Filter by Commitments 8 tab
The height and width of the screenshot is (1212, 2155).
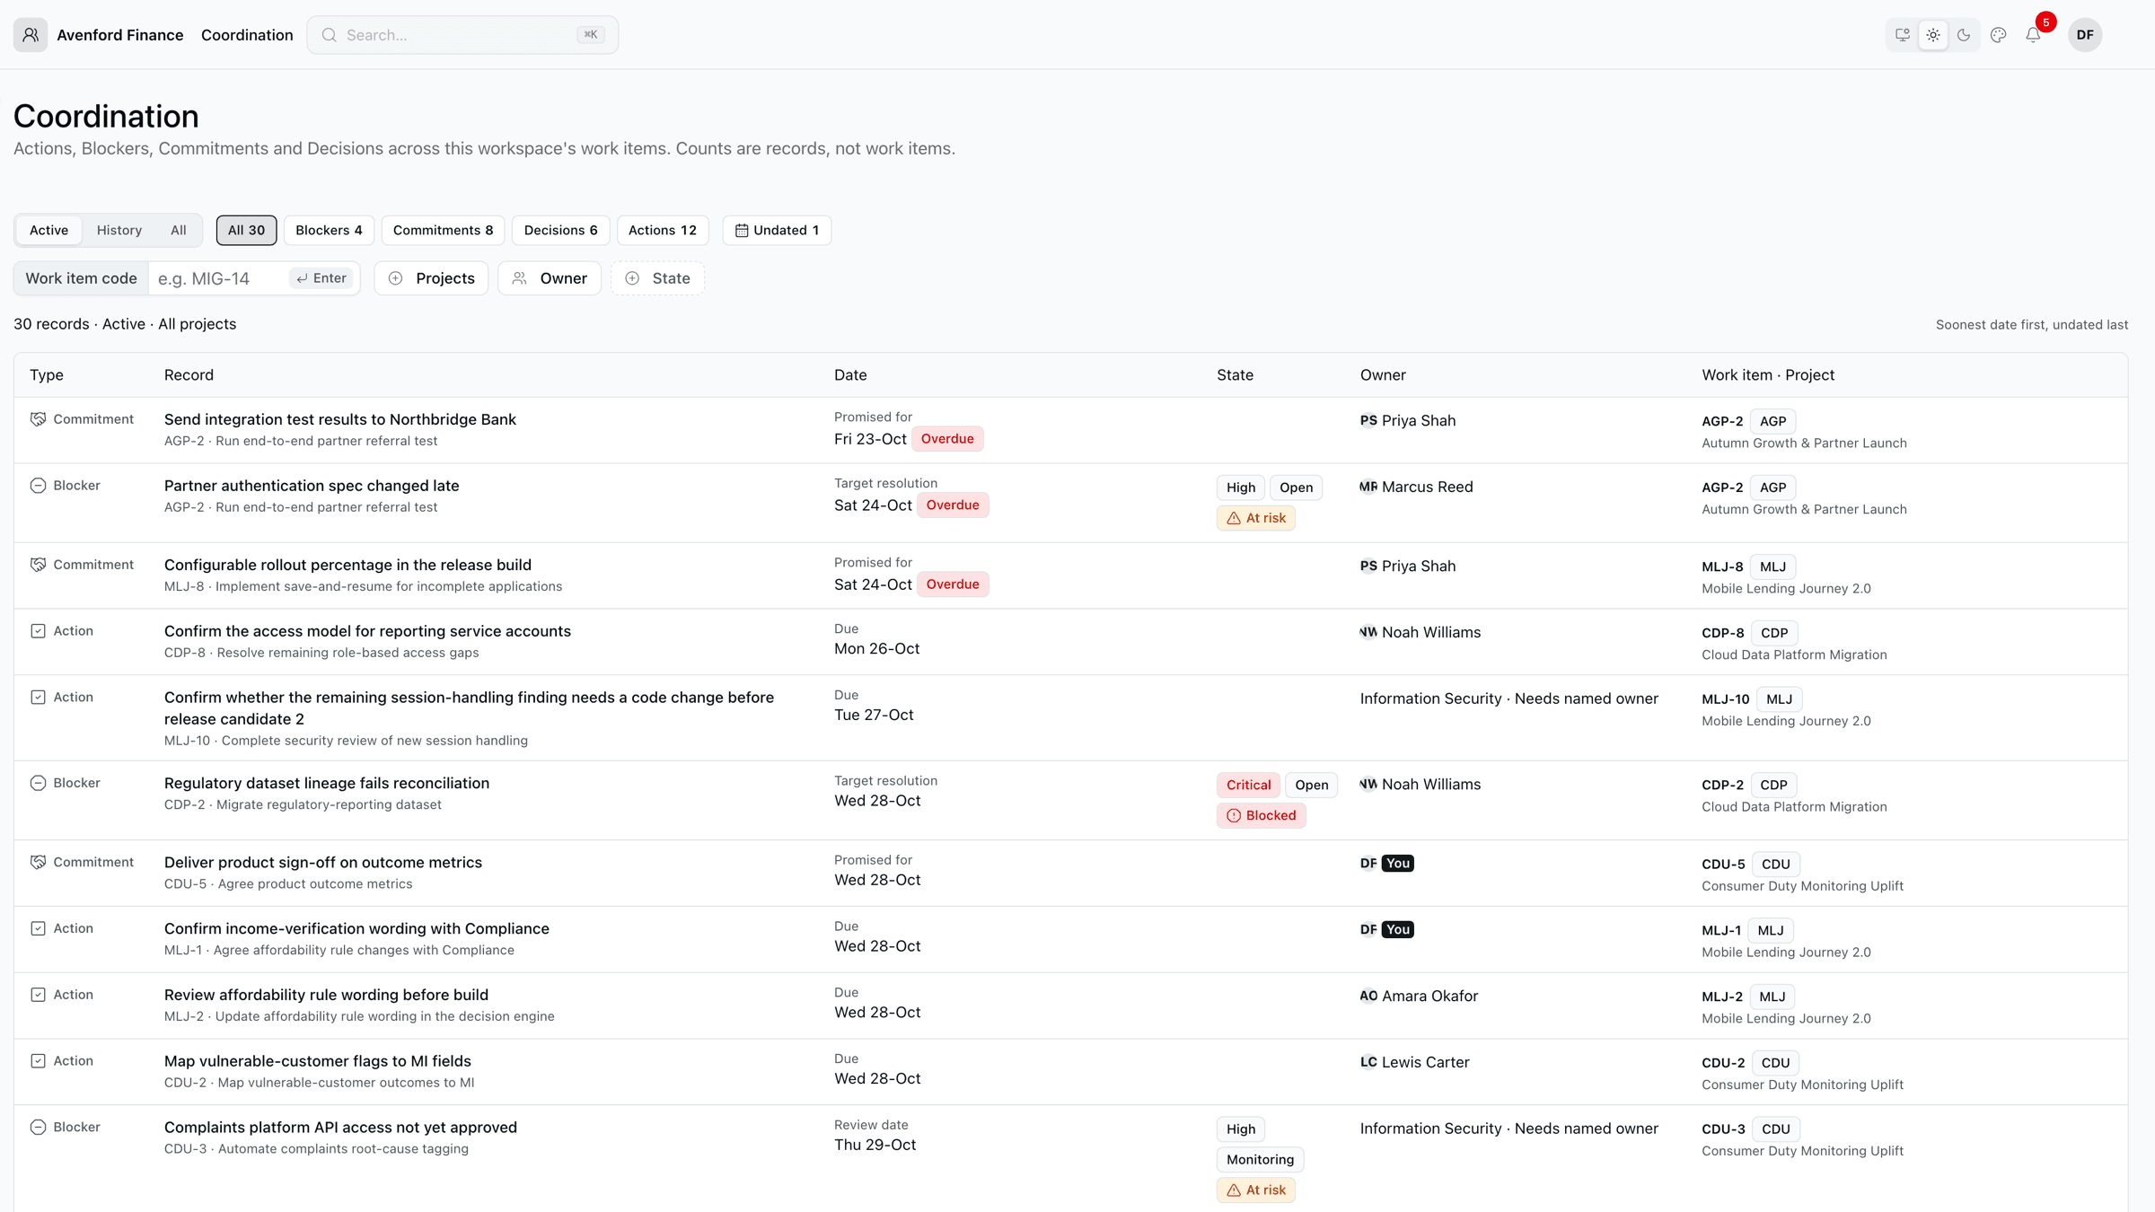pos(443,230)
